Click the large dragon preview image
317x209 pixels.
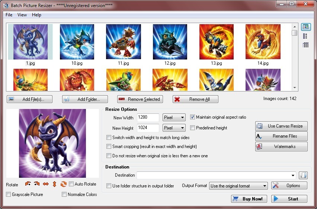click(52, 143)
